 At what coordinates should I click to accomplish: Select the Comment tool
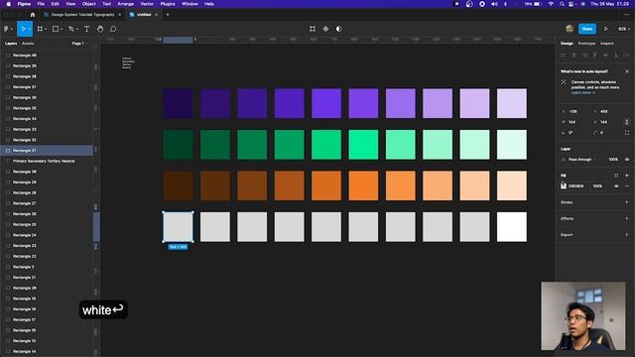(x=113, y=29)
